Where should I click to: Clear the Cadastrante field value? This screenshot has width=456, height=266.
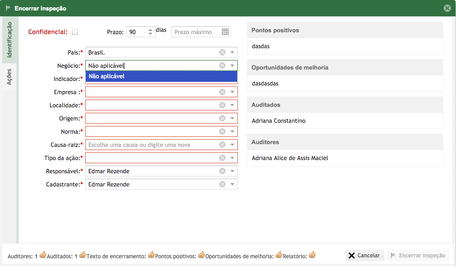click(x=222, y=184)
